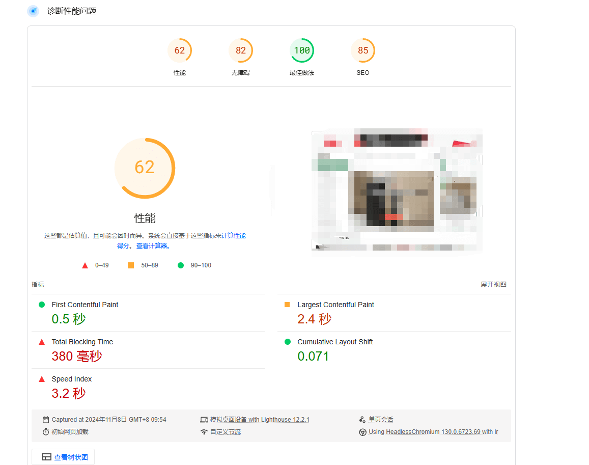The image size is (589, 465).
Task: Click the 诊断性能问题 header icon
Action: click(33, 11)
